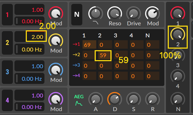Click operator 2 yellow 0.00 Hz offset field

tap(29, 49)
